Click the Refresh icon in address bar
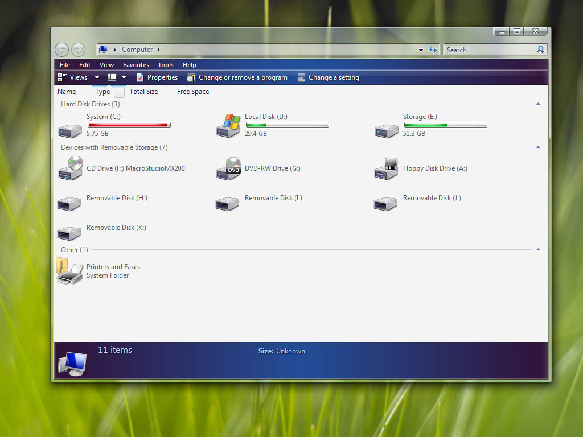The width and height of the screenshot is (583, 437). pos(433,50)
